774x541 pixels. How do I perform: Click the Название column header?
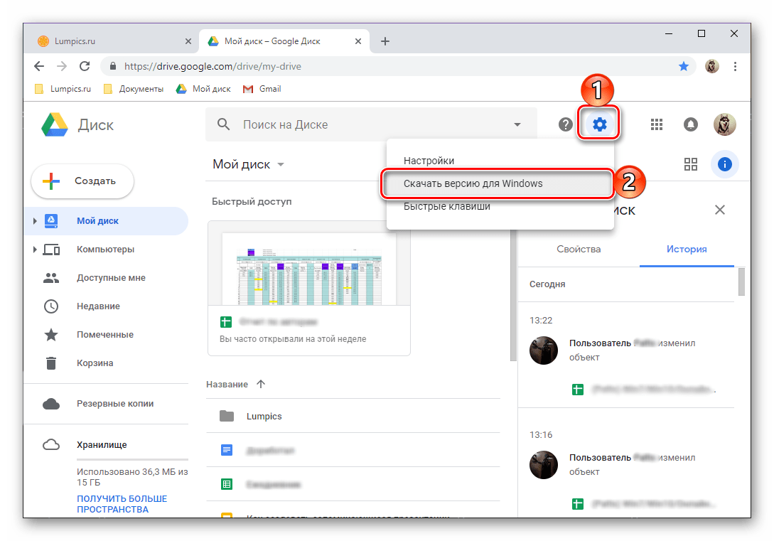227,385
